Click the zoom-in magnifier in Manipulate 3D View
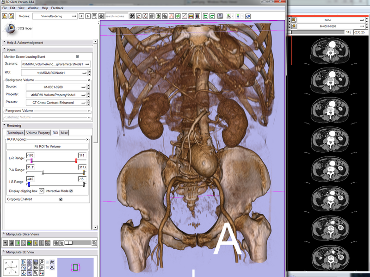Viewport: 370px width, 277px height. pyautogui.click(x=42, y=262)
